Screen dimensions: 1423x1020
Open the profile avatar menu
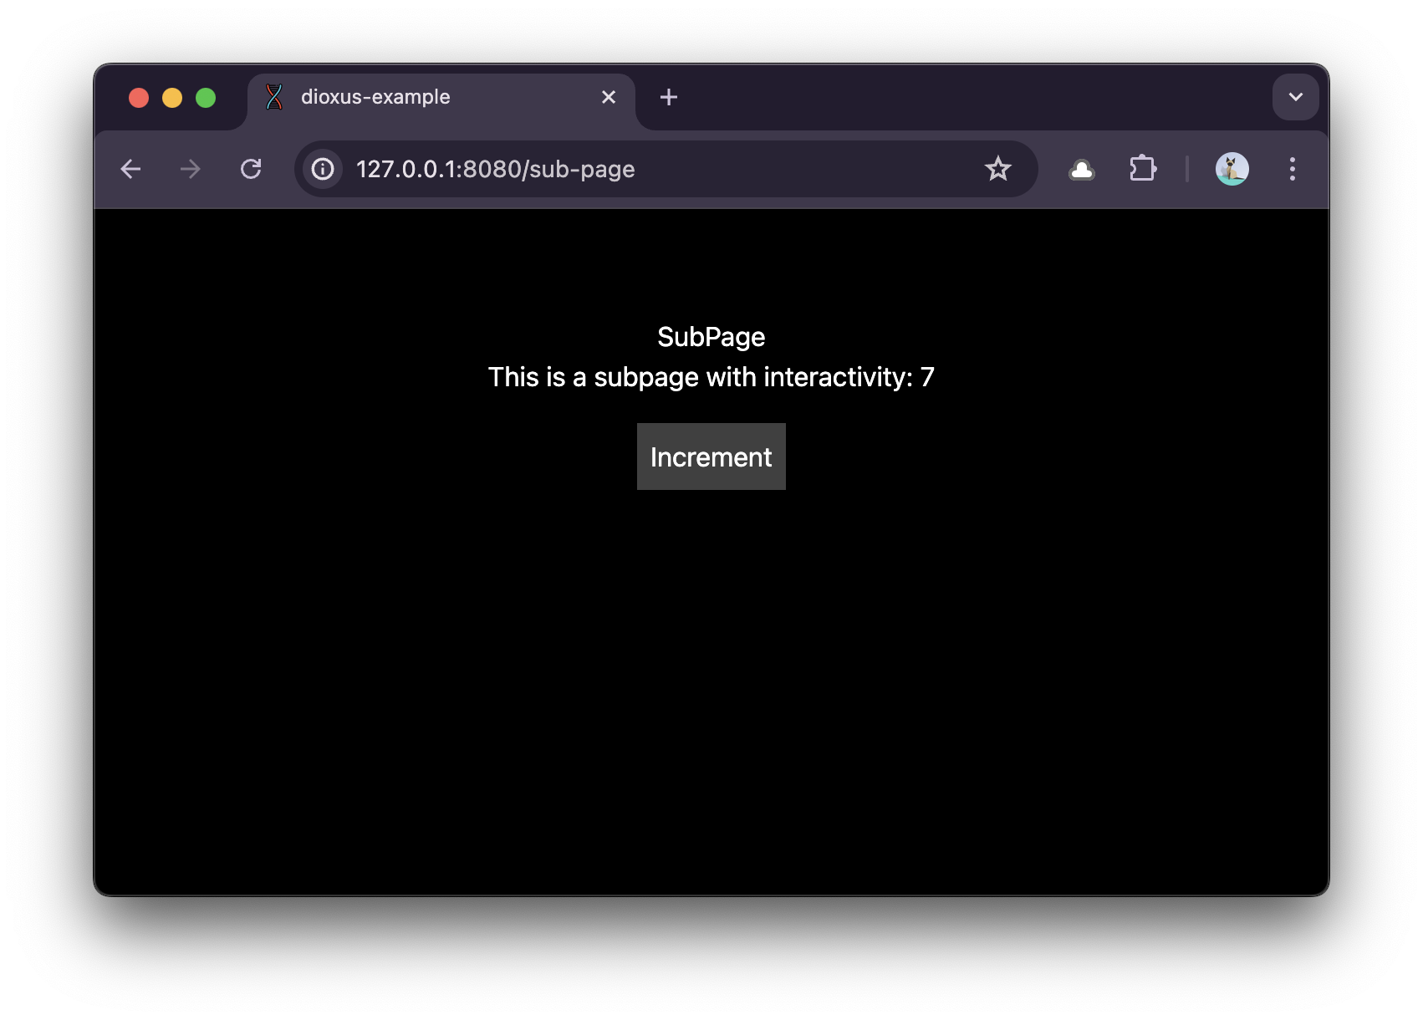pyautogui.click(x=1232, y=169)
